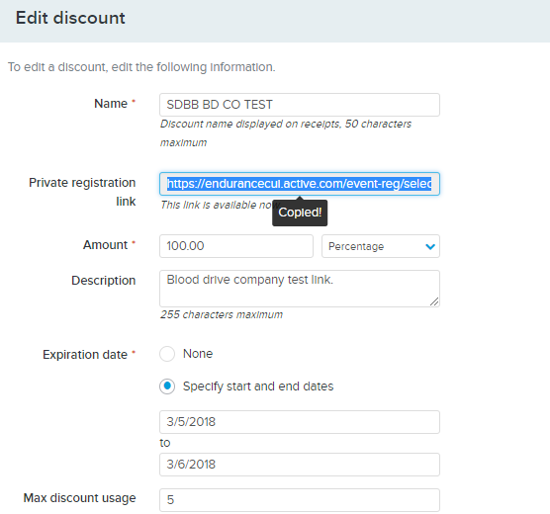
Task: Click the None option label
Action: tap(198, 354)
